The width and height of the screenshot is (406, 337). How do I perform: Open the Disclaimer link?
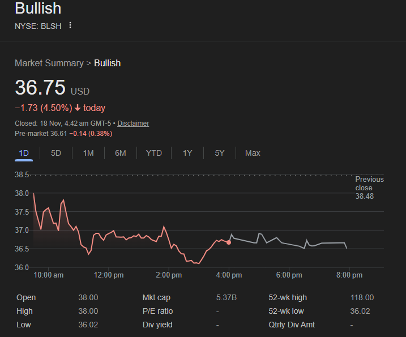click(133, 123)
